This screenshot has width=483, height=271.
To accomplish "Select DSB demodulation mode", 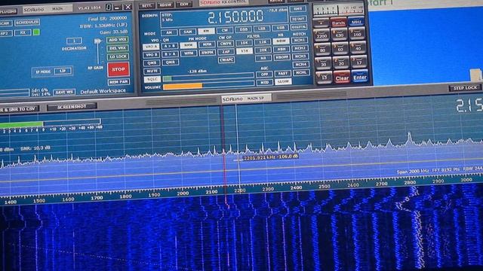I will click(243, 29).
